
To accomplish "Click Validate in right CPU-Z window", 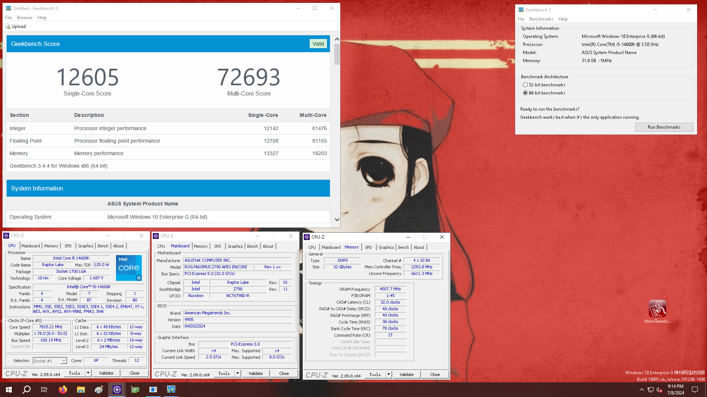I will point(407,375).
